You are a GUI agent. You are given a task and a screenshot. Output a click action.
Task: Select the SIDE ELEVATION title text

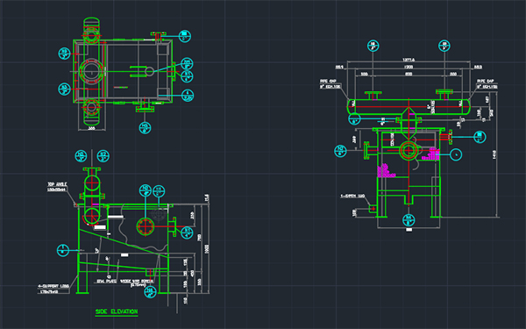click(117, 311)
